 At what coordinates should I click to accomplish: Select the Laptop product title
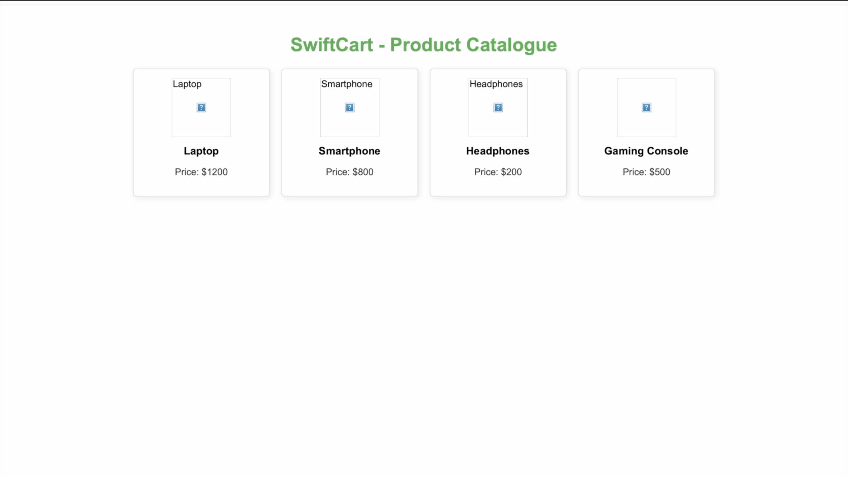click(201, 151)
